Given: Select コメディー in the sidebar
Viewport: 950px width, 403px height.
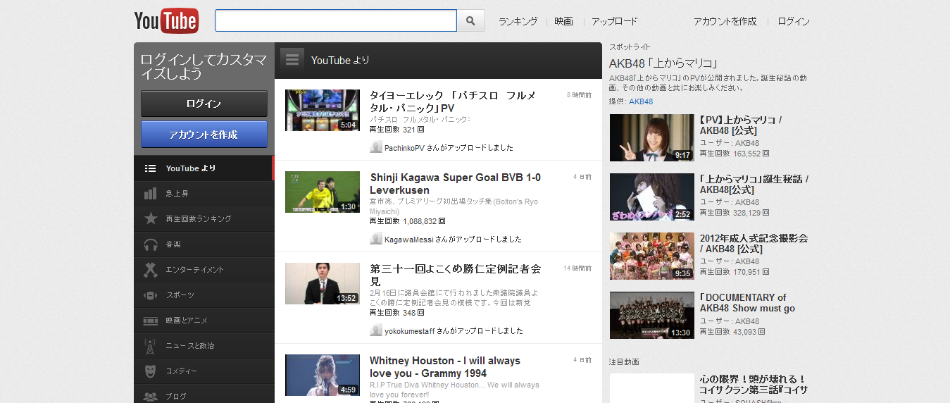Looking at the screenshot, I should (x=204, y=371).
